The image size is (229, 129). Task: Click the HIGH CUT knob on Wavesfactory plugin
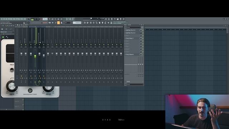(48, 88)
